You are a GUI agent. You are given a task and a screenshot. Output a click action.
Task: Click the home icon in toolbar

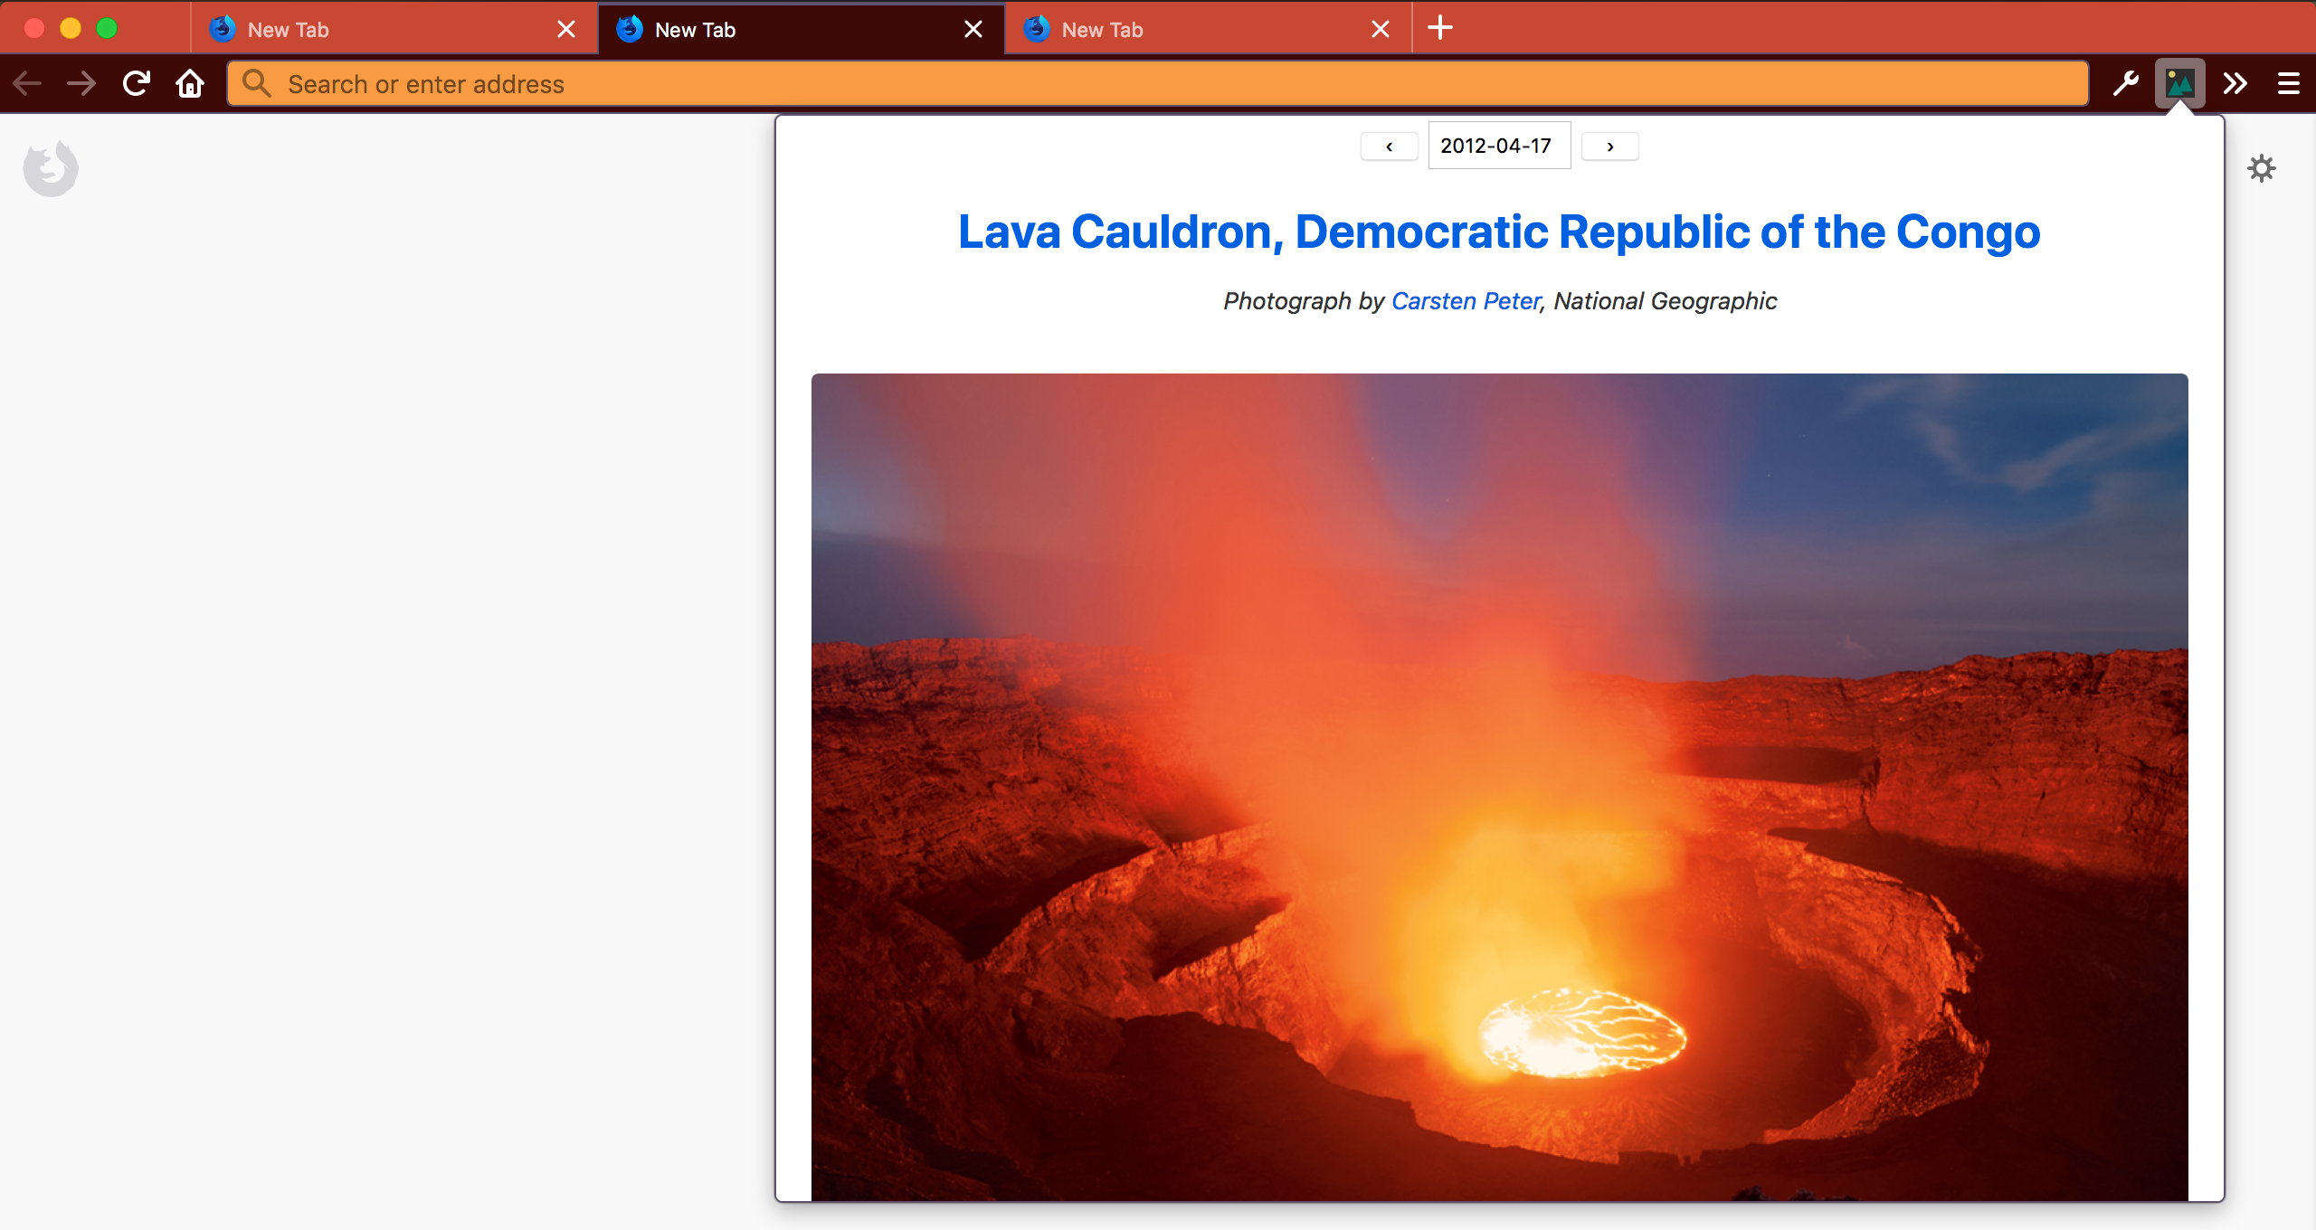pos(190,84)
